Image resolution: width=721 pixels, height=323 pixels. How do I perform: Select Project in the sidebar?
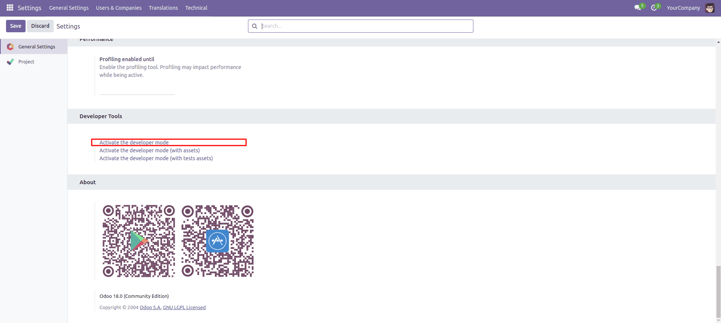(x=34, y=62)
